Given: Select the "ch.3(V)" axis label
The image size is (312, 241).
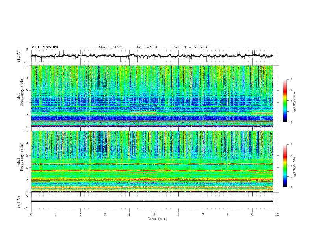Looking at the screenshot, I should coord(19,202).
